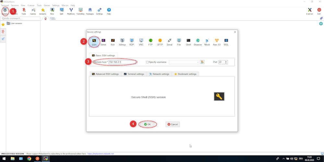This screenshot has height=162, width=324.
Task: Open the notification center icon
Action: point(318,159)
